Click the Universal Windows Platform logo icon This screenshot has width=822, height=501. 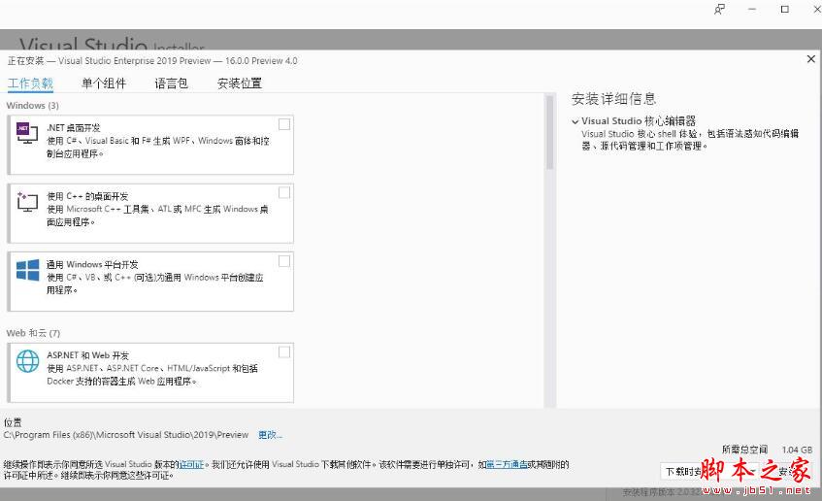[27, 270]
